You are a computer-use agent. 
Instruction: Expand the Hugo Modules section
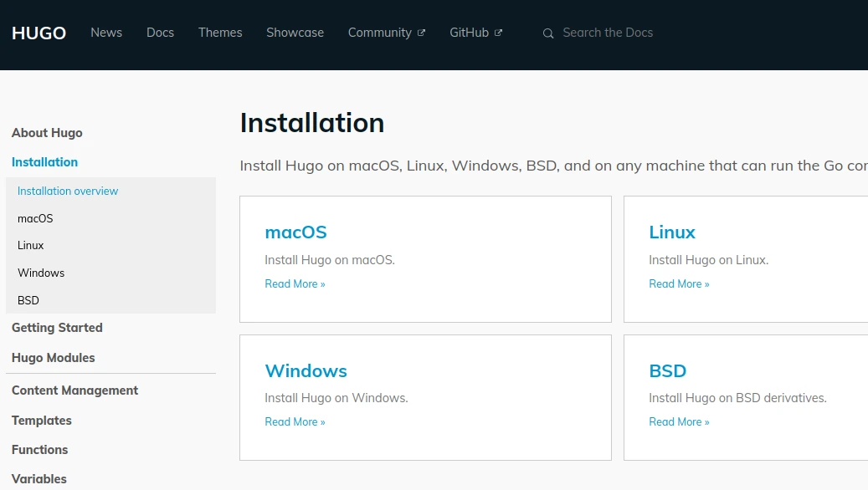tap(53, 358)
